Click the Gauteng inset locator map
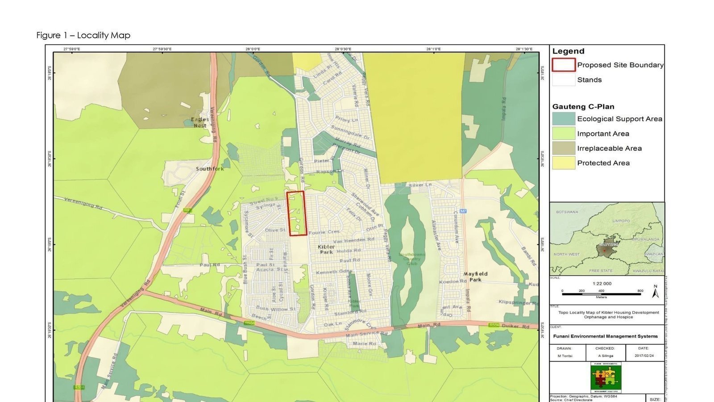Viewport: 714px width, 402px height. click(x=606, y=239)
